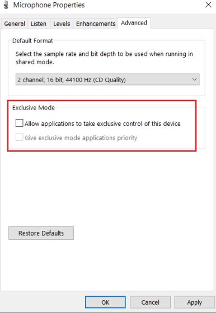Click the 'Give exclusive mode applications priority' text
216x313 pixels.
[x=81, y=137]
